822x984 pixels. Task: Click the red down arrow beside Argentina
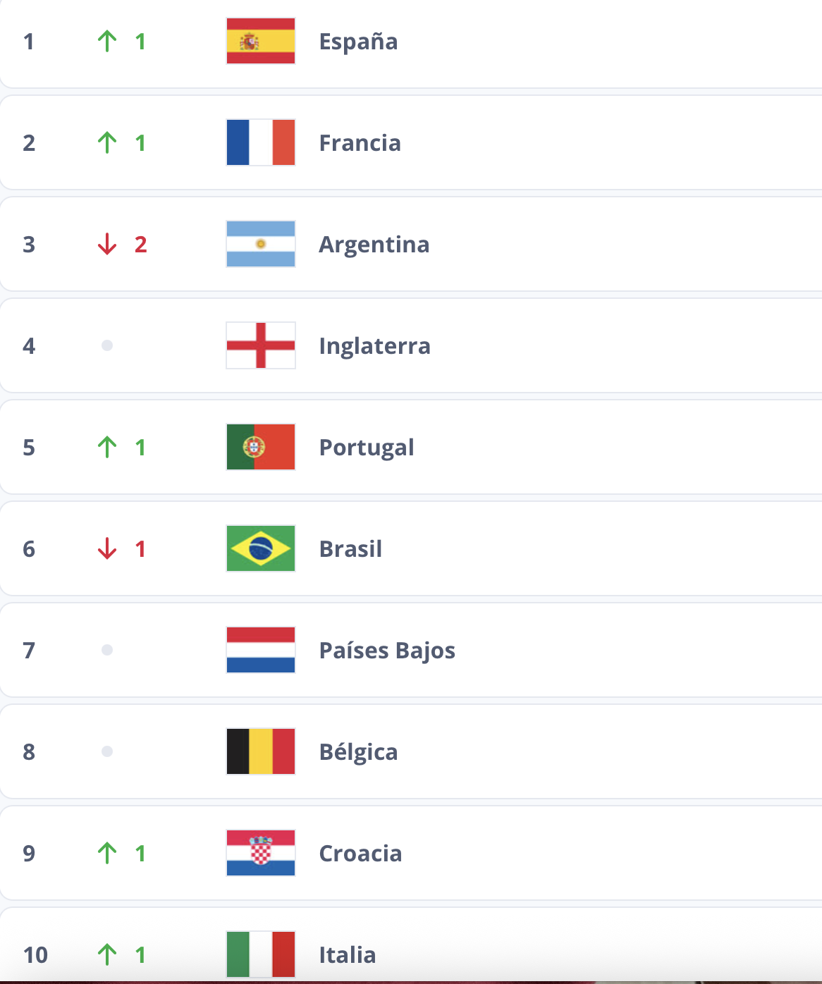point(107,245)
